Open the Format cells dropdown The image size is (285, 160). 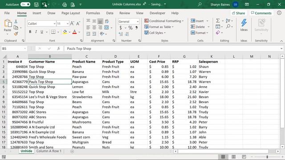199,33
